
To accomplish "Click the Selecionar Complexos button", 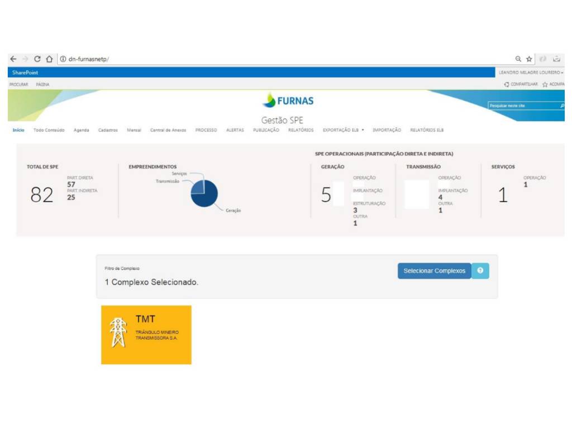I will (435, 271).
